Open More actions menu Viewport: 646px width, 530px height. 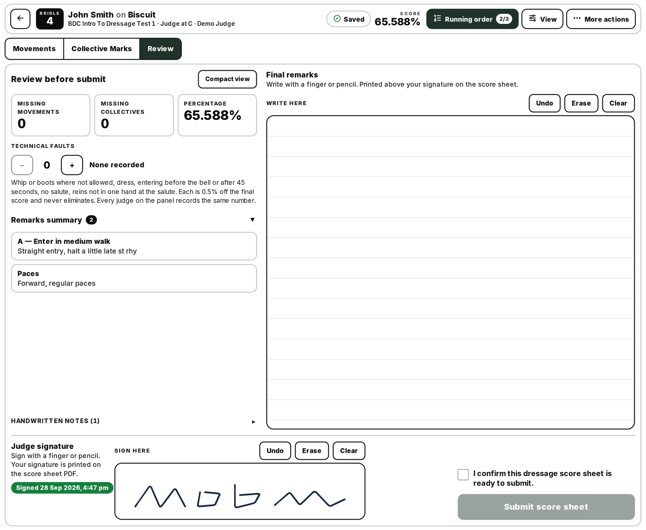click(600, 19)
